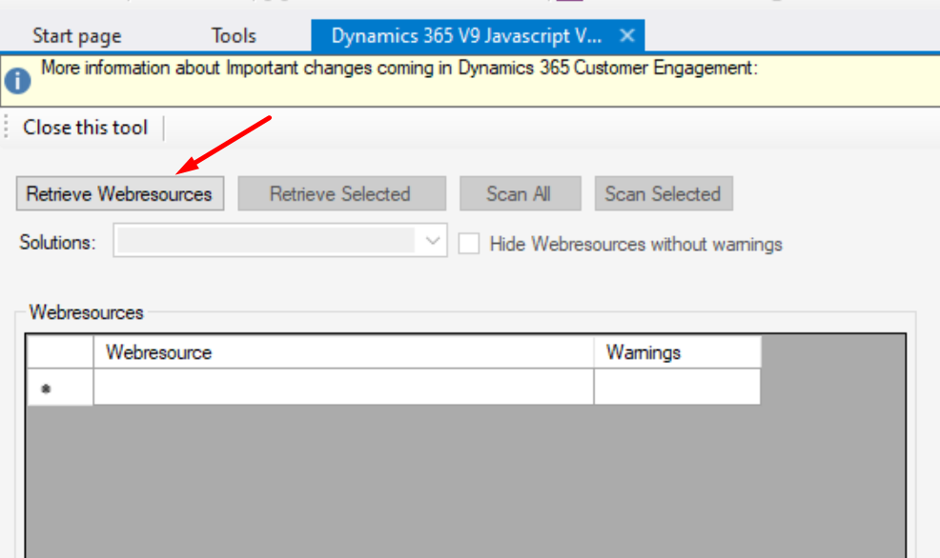940x558 pixels.
Task: Switch to the Start page tab
Action: [76, 36]
